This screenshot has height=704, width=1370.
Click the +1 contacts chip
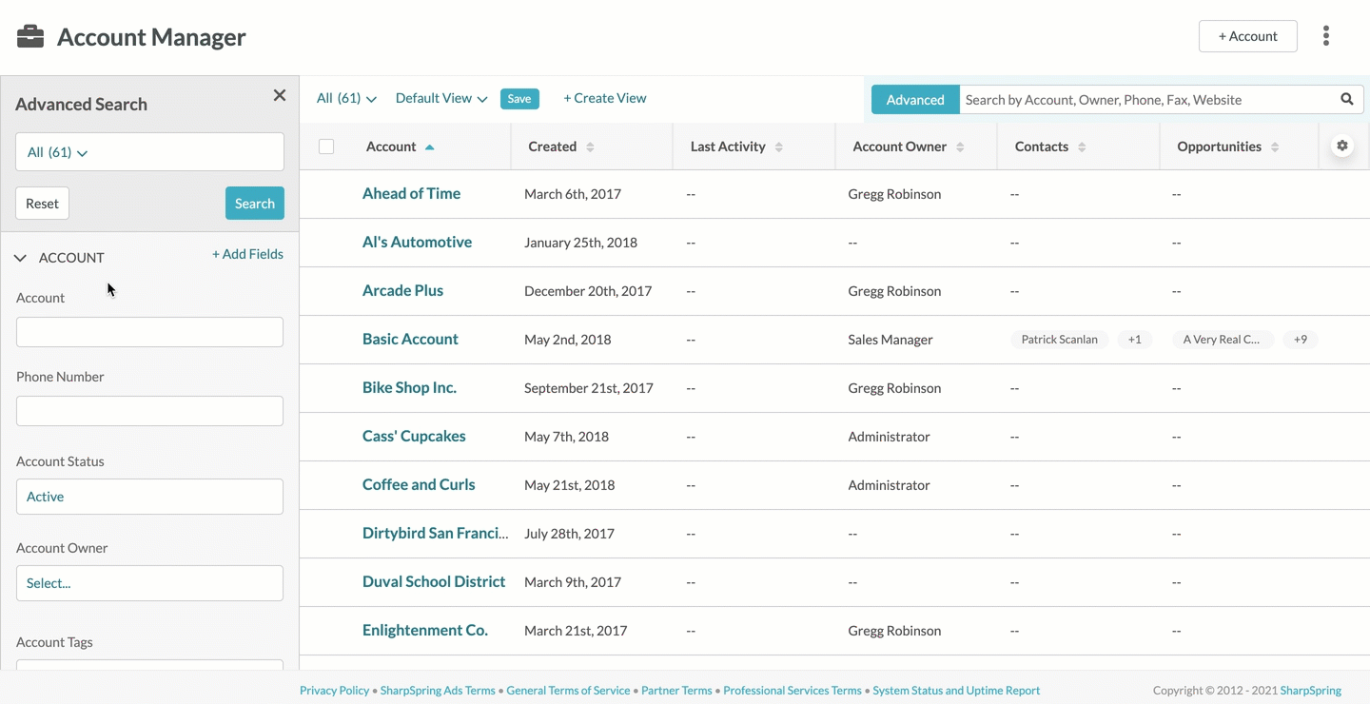click(x=1134, y=340)
